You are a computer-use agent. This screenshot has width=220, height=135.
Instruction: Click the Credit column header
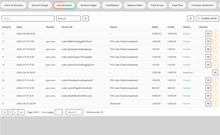pos(171,27)
